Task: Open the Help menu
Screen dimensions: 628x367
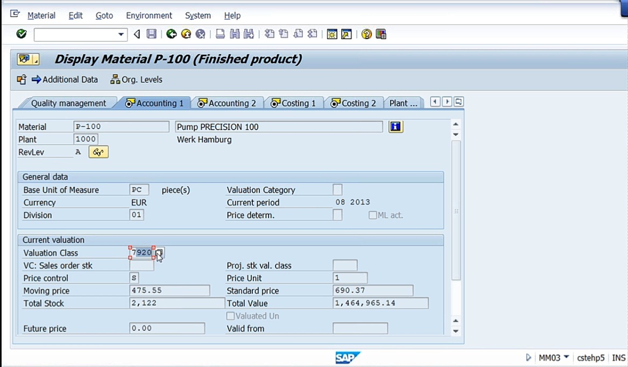Action: [x=232, y=16]
